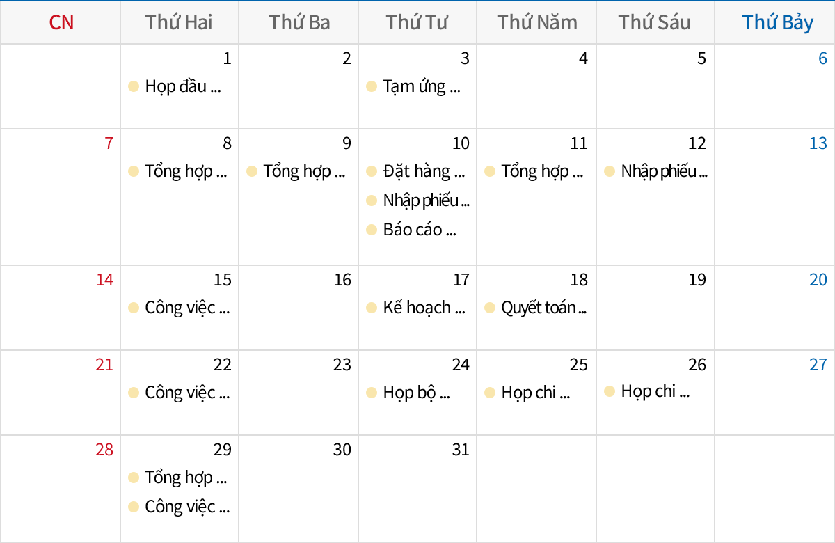The image size is (835, 543).
Task: Open the "Họp đầu ..." event on day 1
Action: coord(182,86)
